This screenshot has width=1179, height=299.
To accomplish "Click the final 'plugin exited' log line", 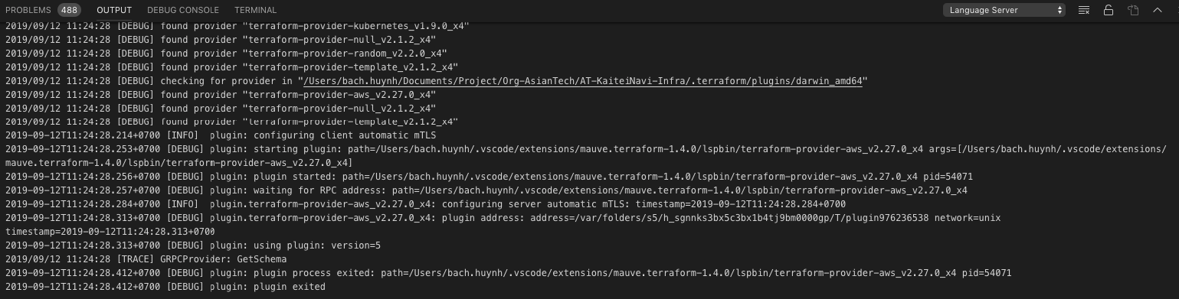I will (165, 287).
